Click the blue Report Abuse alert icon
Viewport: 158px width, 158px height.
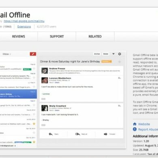(x=135, y=129)
